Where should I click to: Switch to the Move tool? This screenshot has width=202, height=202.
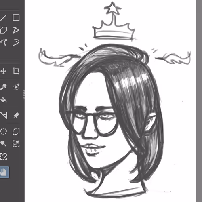[3, 71]
